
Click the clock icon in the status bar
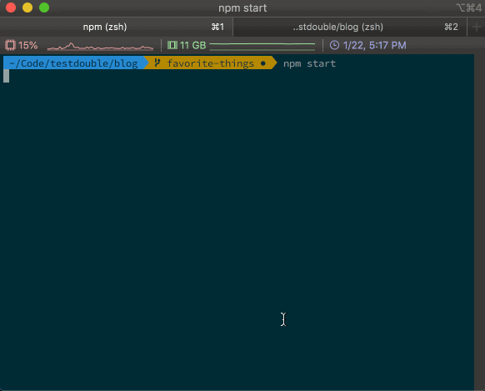[x=334, y=45]
